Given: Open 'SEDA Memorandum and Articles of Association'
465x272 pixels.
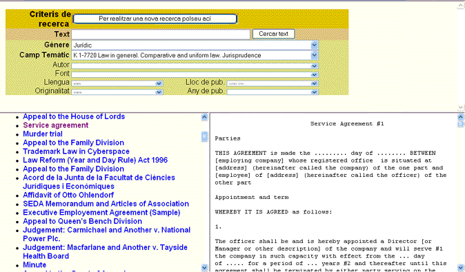Looking at the screenshot, I should tap(106, 204).
